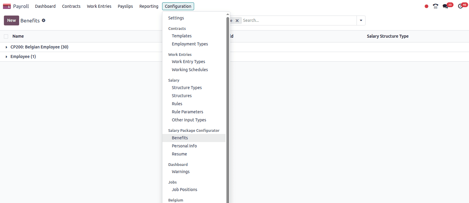Open the Payslips menu
This screenshot has width=469, height=203.
click(x=125, y=6)
